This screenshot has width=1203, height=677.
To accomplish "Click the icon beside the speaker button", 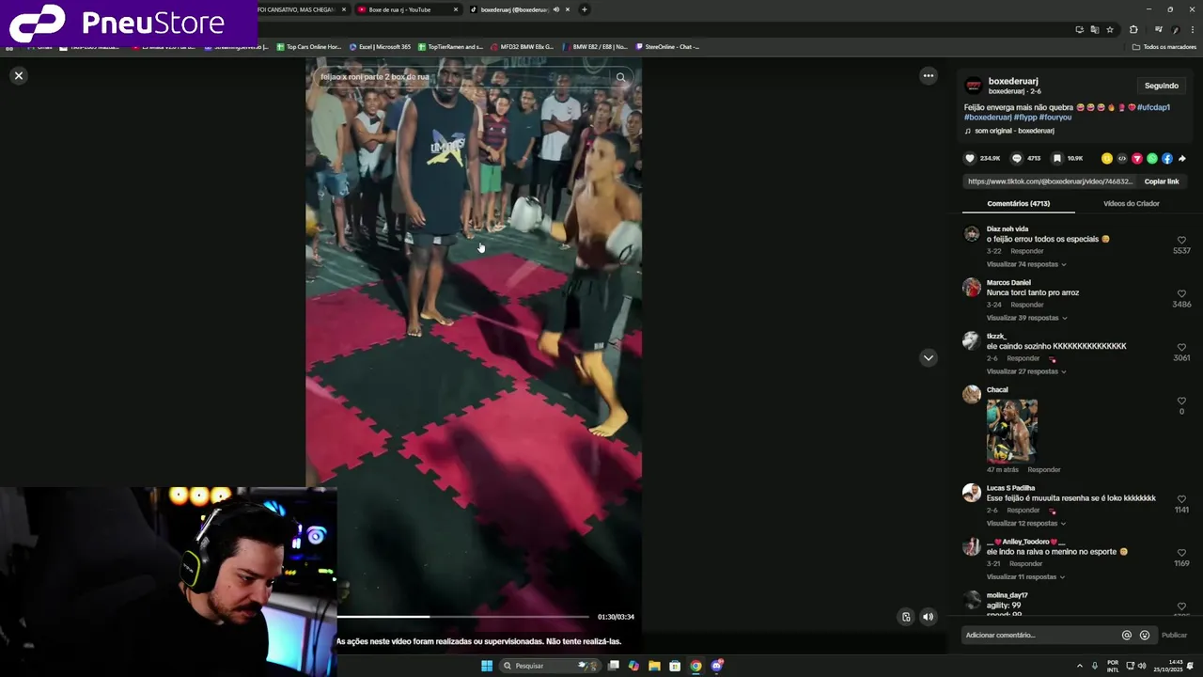I will [905, 617].
